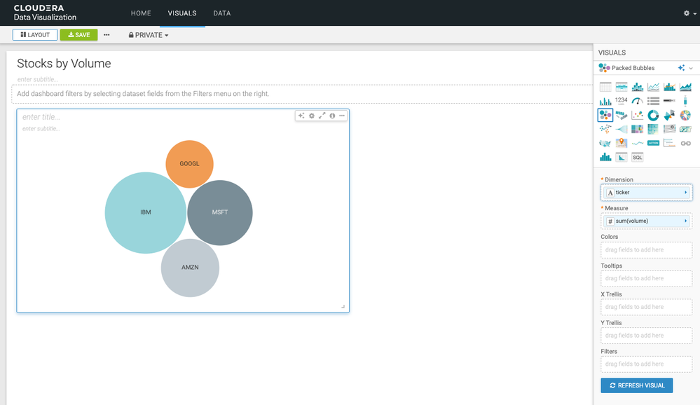Save the dashboard with SAVE button
This screenshot has width=700, height=405.
click(x=79, y=35)
